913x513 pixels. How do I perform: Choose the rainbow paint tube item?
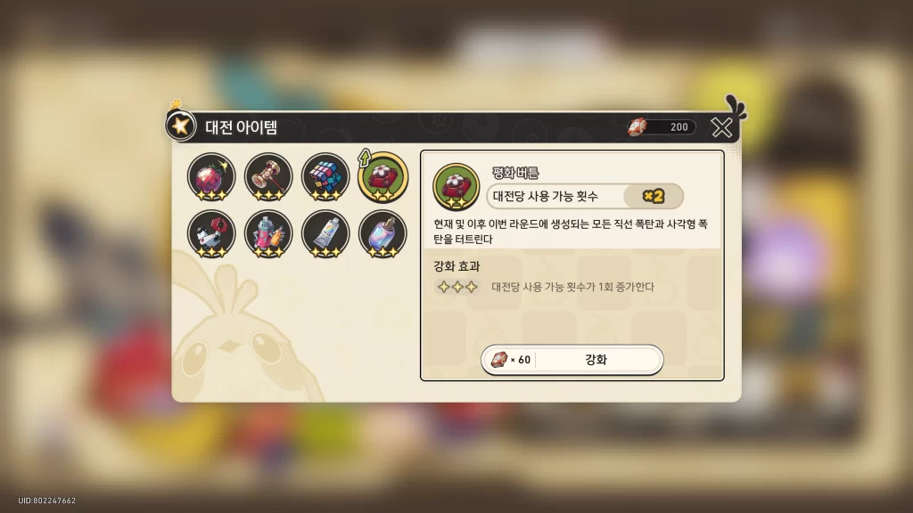tap(325, 234)
